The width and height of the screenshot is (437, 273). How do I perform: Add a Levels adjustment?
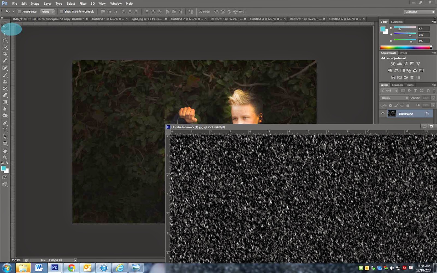[399, 64]
